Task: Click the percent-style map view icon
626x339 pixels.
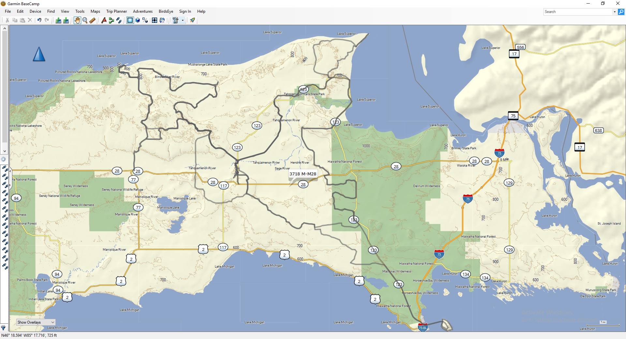Action: (145, 20)
